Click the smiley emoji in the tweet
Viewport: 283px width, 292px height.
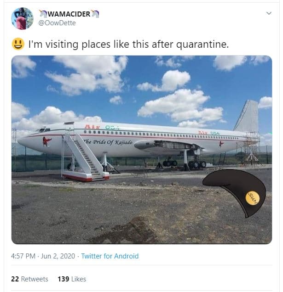pos(17,45)
